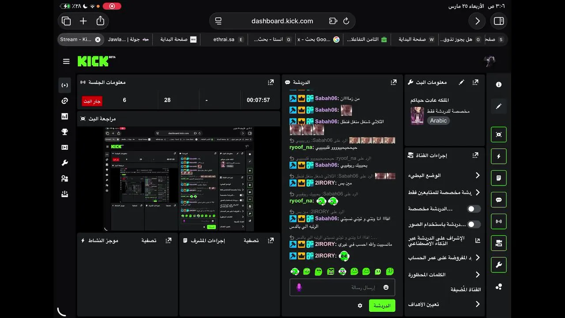Click the stream category thumbnail image

(x=417, y=116)
